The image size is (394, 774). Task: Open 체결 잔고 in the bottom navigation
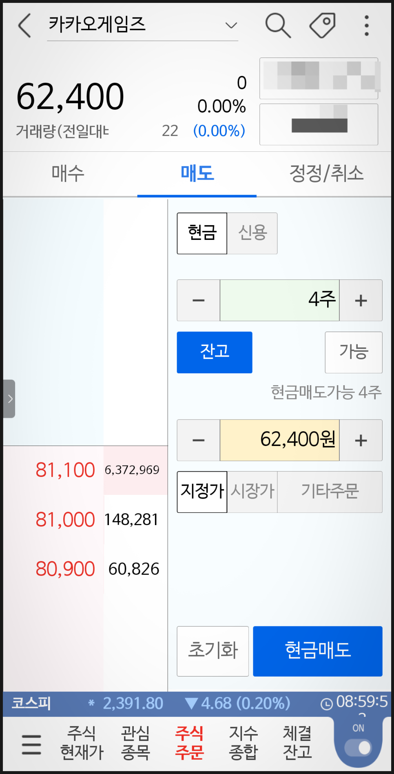click(297, 743)
